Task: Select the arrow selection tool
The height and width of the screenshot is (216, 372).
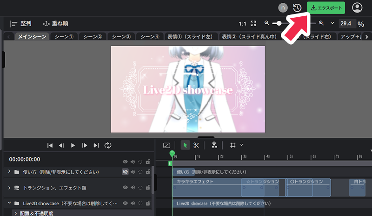Action: [185, 145]
